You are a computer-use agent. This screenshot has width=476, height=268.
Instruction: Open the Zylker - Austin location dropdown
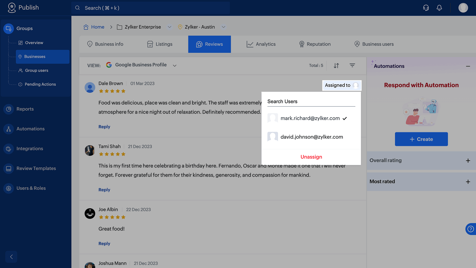pos(223,27)
